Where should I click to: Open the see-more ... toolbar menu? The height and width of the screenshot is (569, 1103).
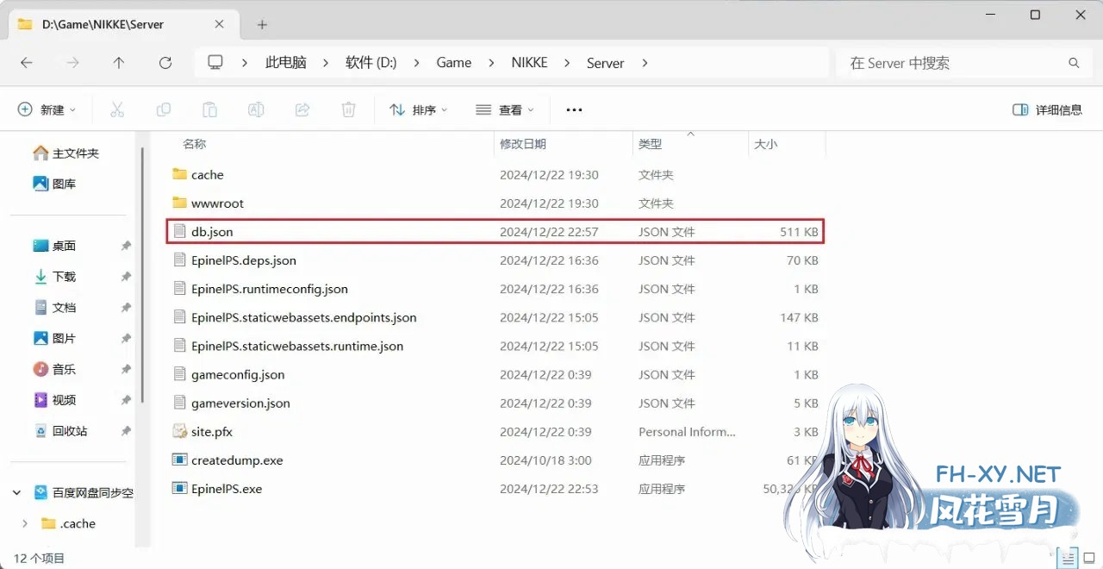pyautogui.click(x=574, y=109)
